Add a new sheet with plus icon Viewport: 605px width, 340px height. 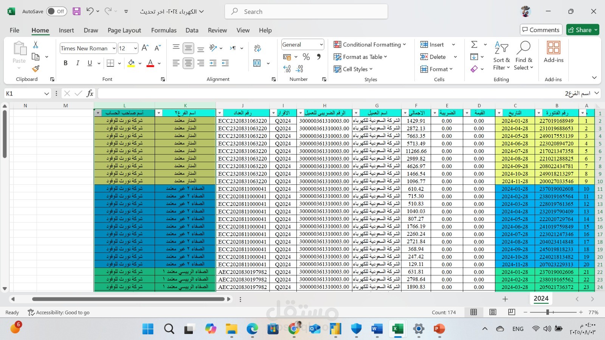[505, 299]
